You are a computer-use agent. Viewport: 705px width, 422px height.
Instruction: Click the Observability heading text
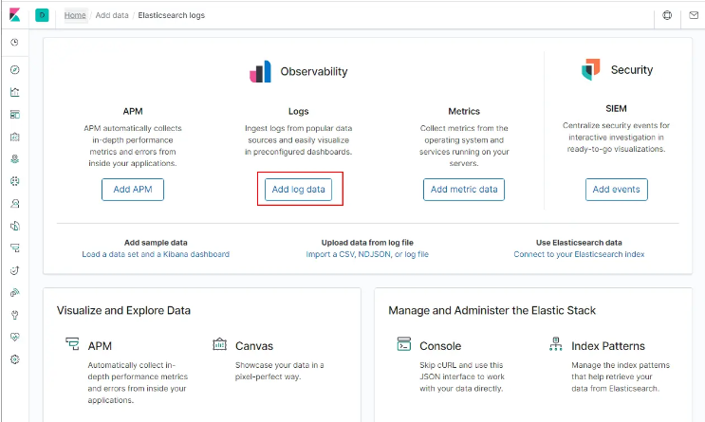tap(314, 71)
